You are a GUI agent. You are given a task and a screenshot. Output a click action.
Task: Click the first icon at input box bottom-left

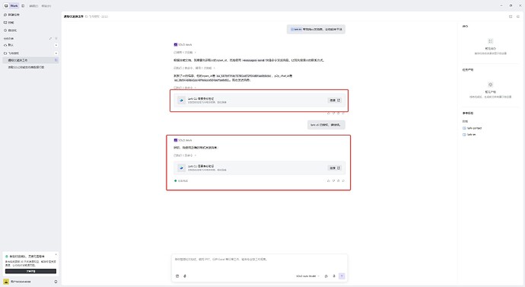pyautogui.click(x=177, y=276)
